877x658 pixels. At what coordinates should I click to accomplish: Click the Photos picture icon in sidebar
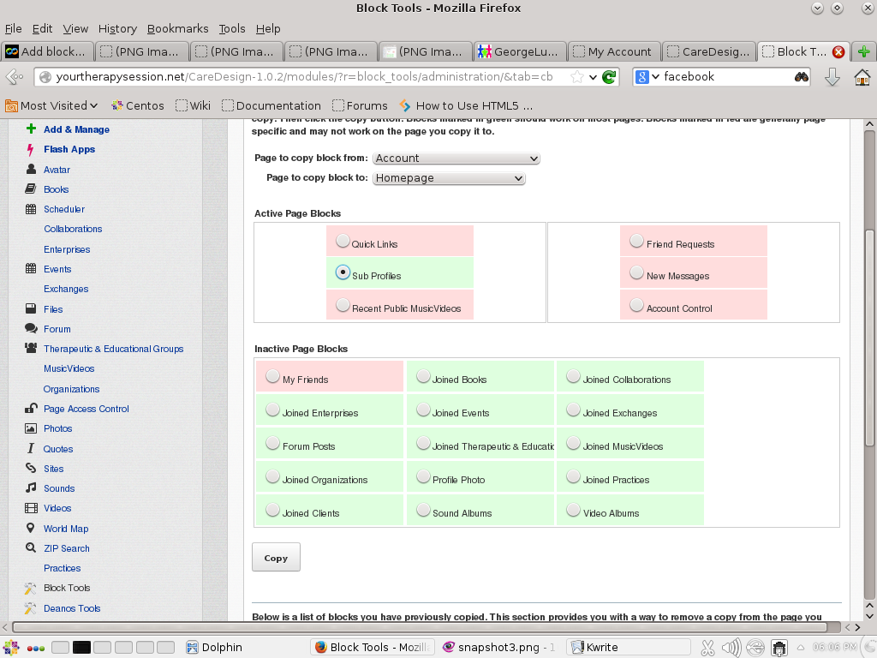point(31,428)
